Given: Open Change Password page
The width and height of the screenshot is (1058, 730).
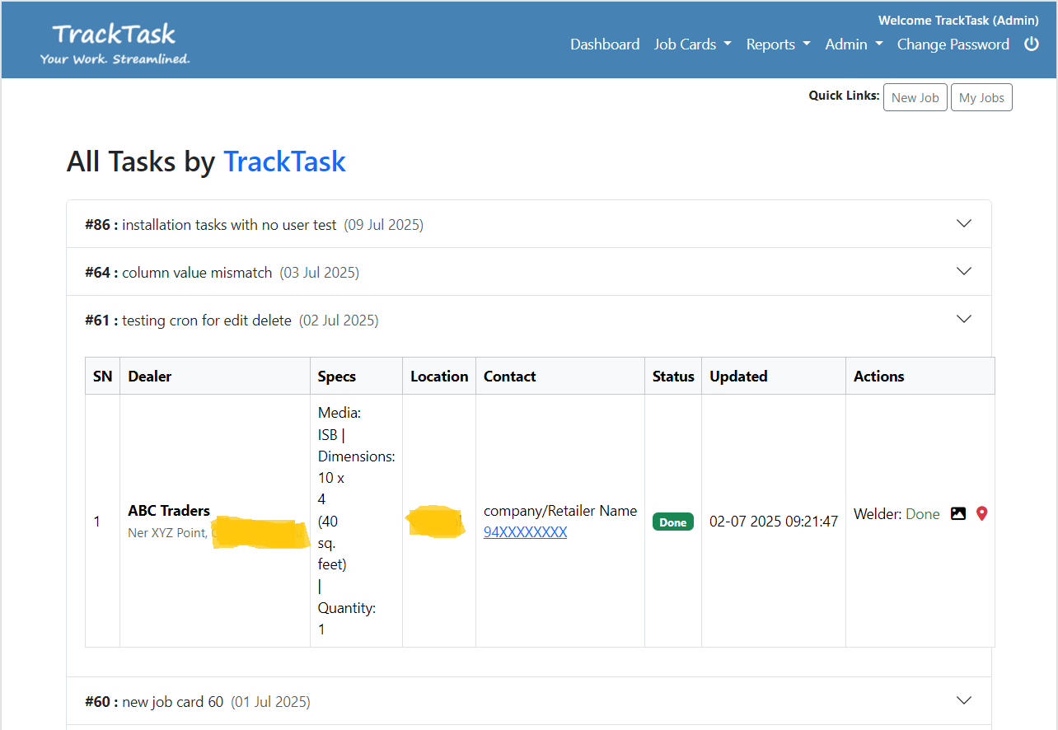Looking at the screenshot, I should (x=953, y=44).
